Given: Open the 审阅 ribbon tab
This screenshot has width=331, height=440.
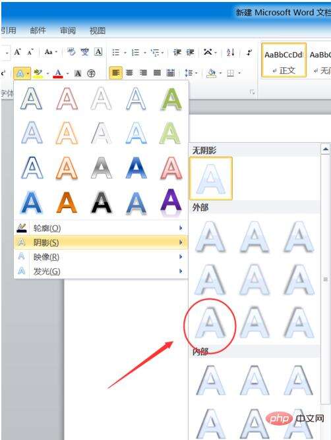Looking at the screenshot, I should (68, 30).
